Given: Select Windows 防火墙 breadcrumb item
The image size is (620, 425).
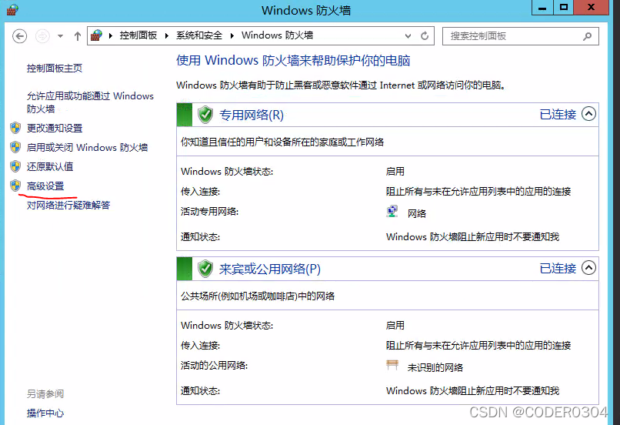Looking at the screenshot, I should pyautogui.click(x=277, y=35).
